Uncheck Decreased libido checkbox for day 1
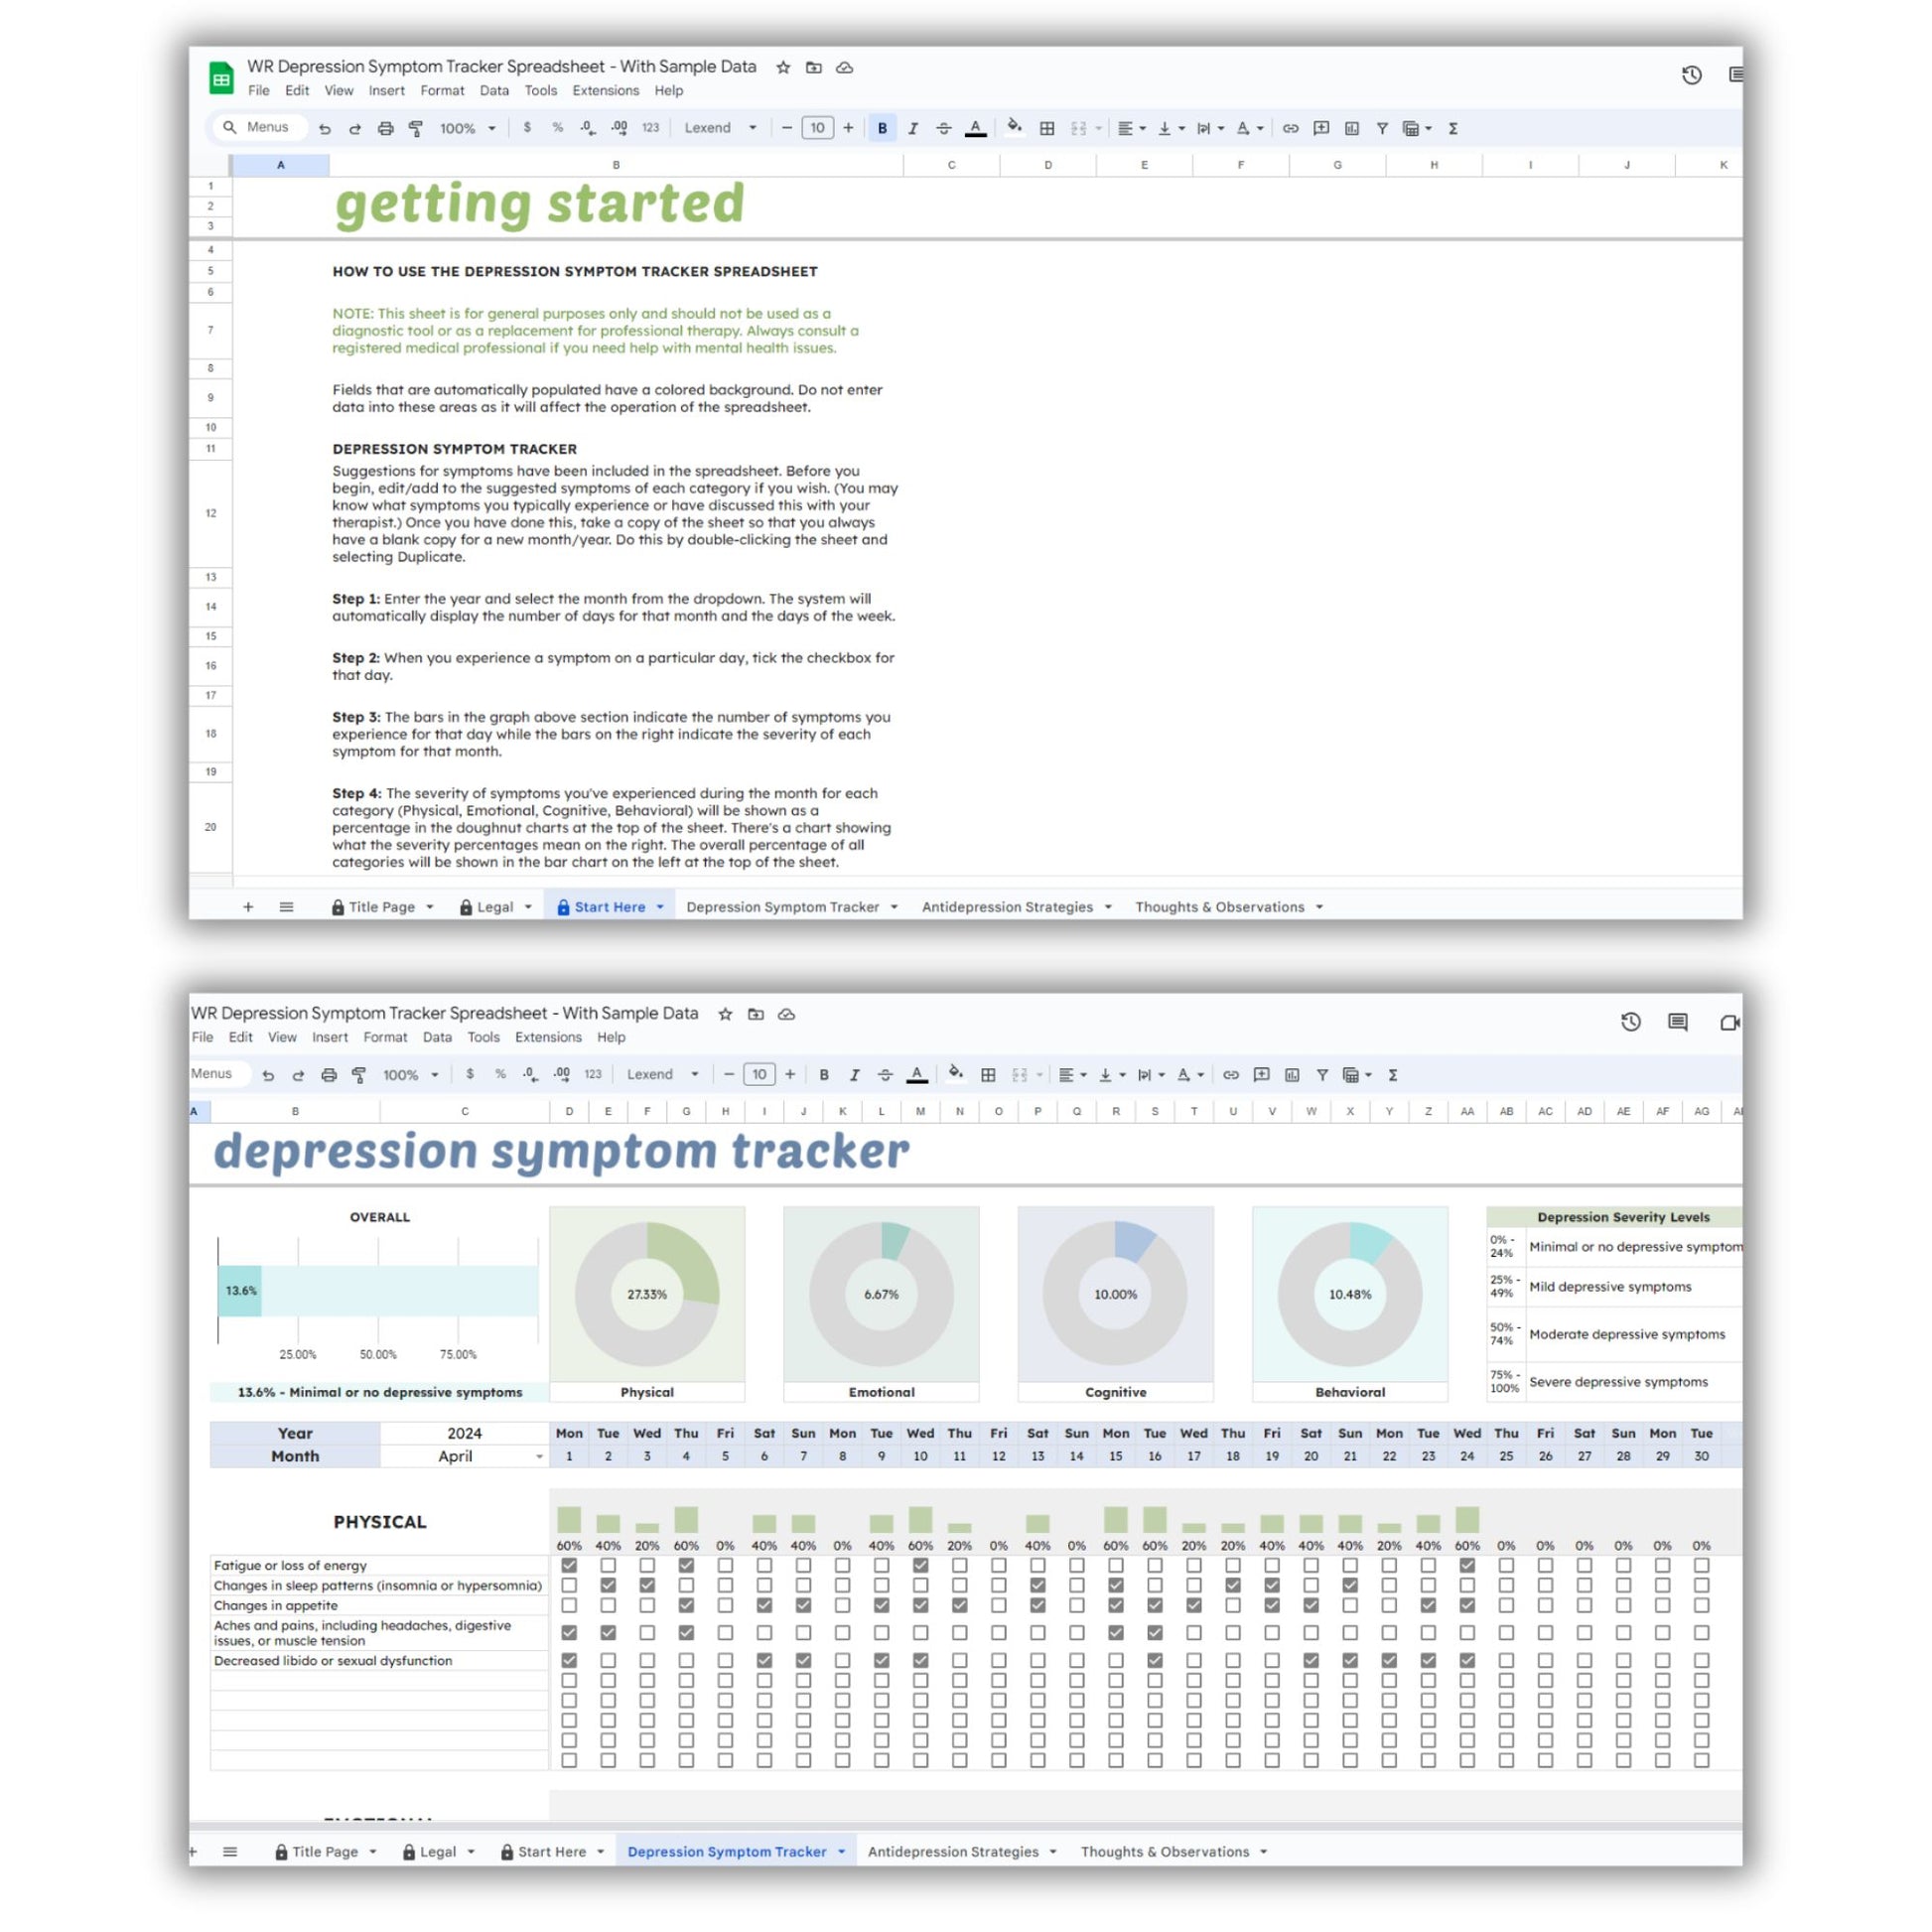This screenshot has width=1932, height=1932. [569, 1660]
